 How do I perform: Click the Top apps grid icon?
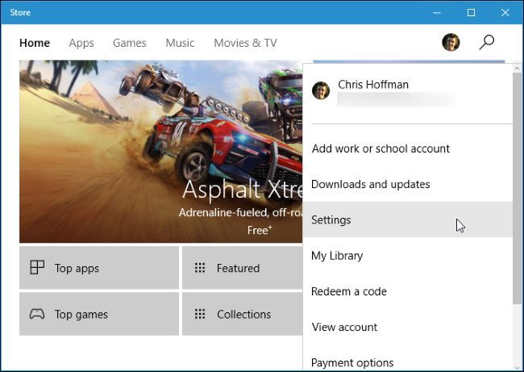[x=37, y=268]
